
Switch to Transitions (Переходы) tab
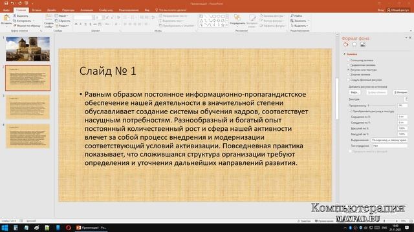tap(68, 10)
